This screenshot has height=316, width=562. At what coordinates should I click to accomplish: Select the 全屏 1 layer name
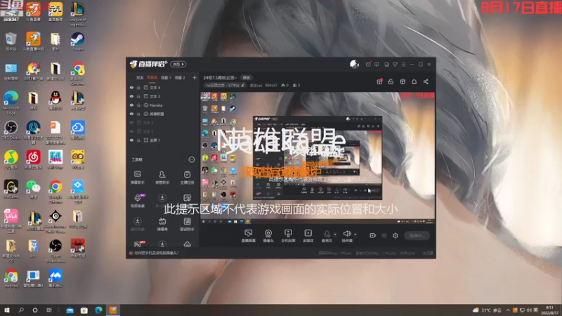[x=155, y=140]
